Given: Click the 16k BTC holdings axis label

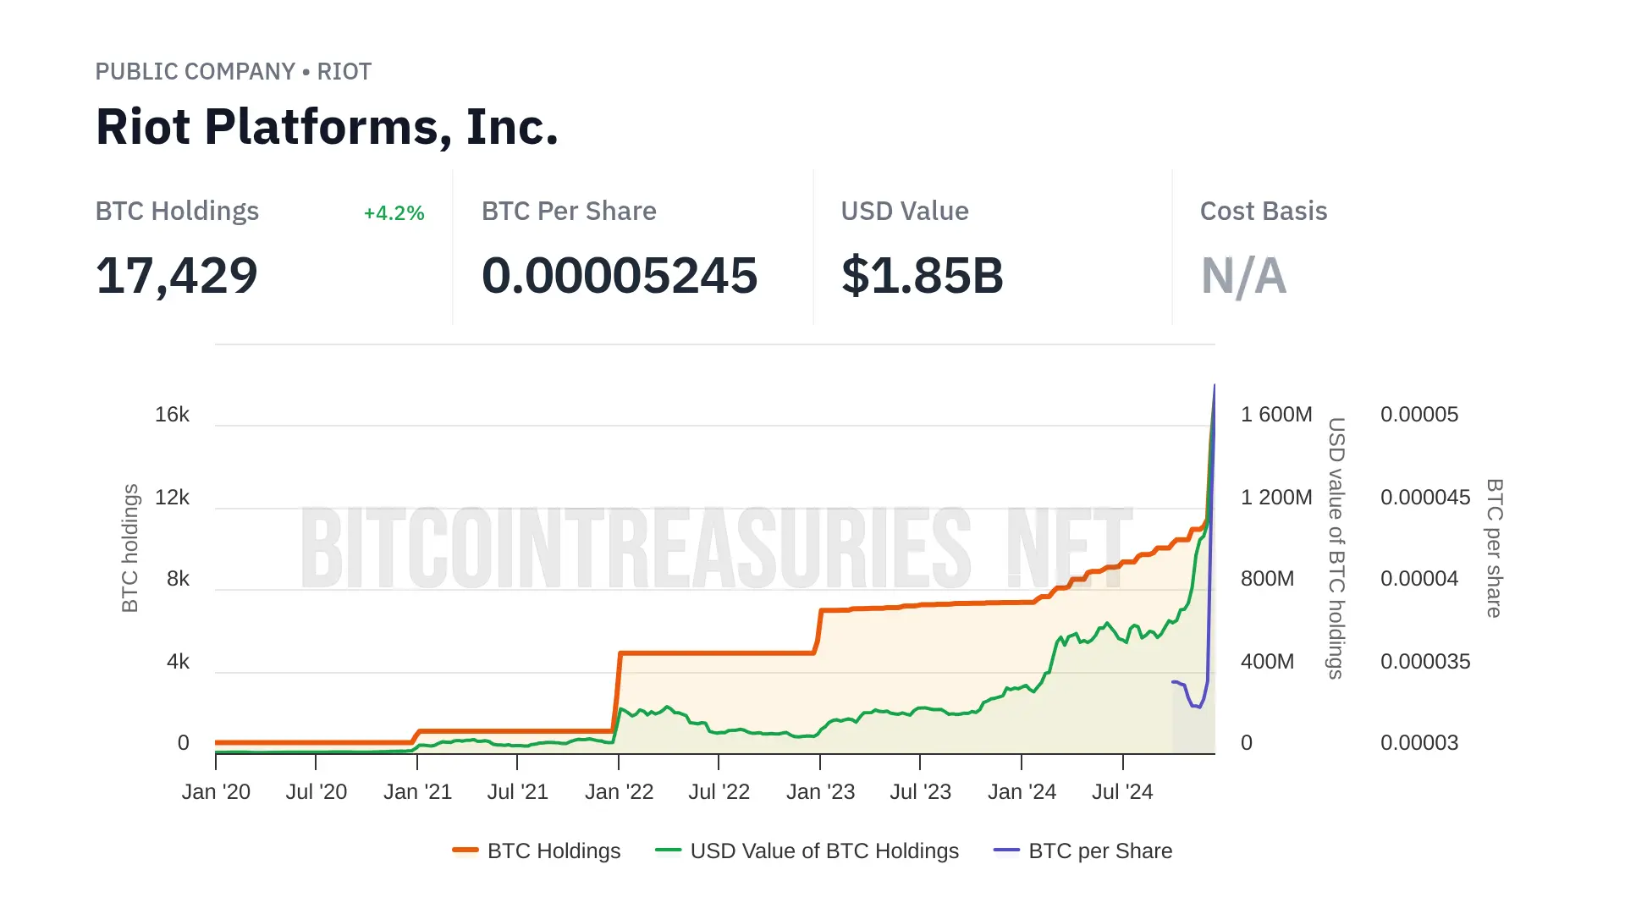Looking at the screenshot, I should click(x=172, y=415).
